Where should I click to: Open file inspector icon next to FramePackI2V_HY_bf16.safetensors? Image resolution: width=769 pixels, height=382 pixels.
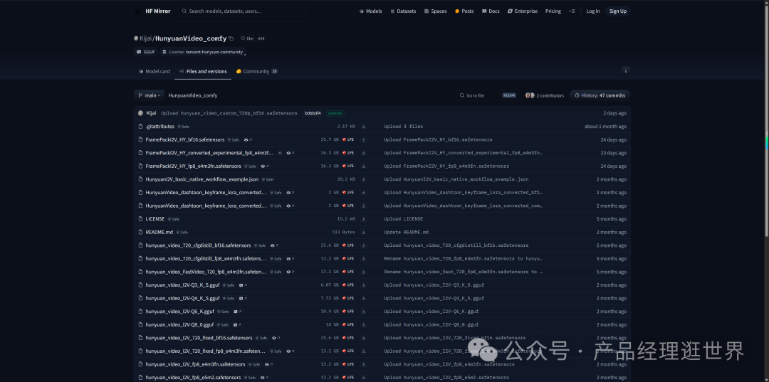tap(248, 139)
